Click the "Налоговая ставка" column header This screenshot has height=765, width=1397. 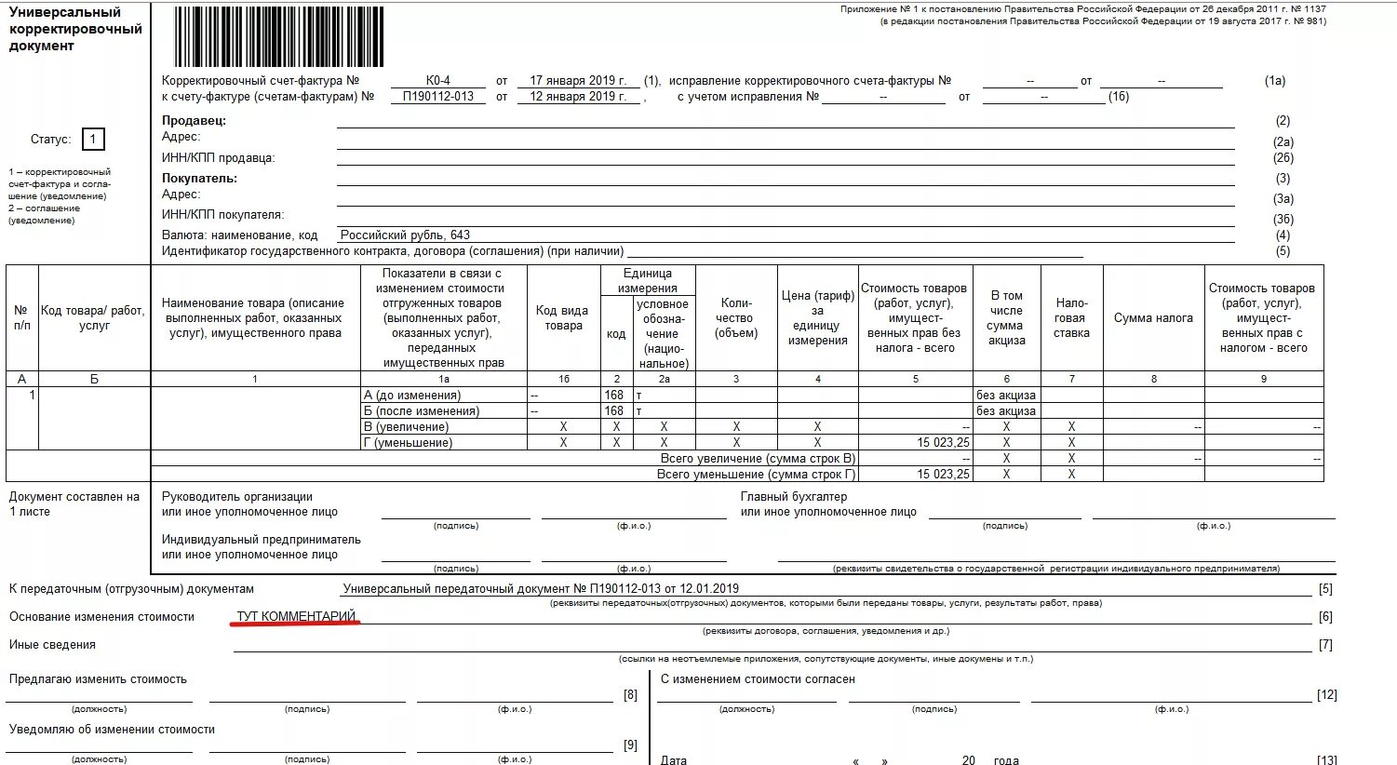(x=1071, y=317)
